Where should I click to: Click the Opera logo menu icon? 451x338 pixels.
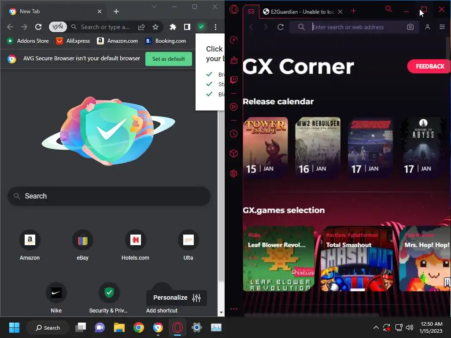[234, 10]
